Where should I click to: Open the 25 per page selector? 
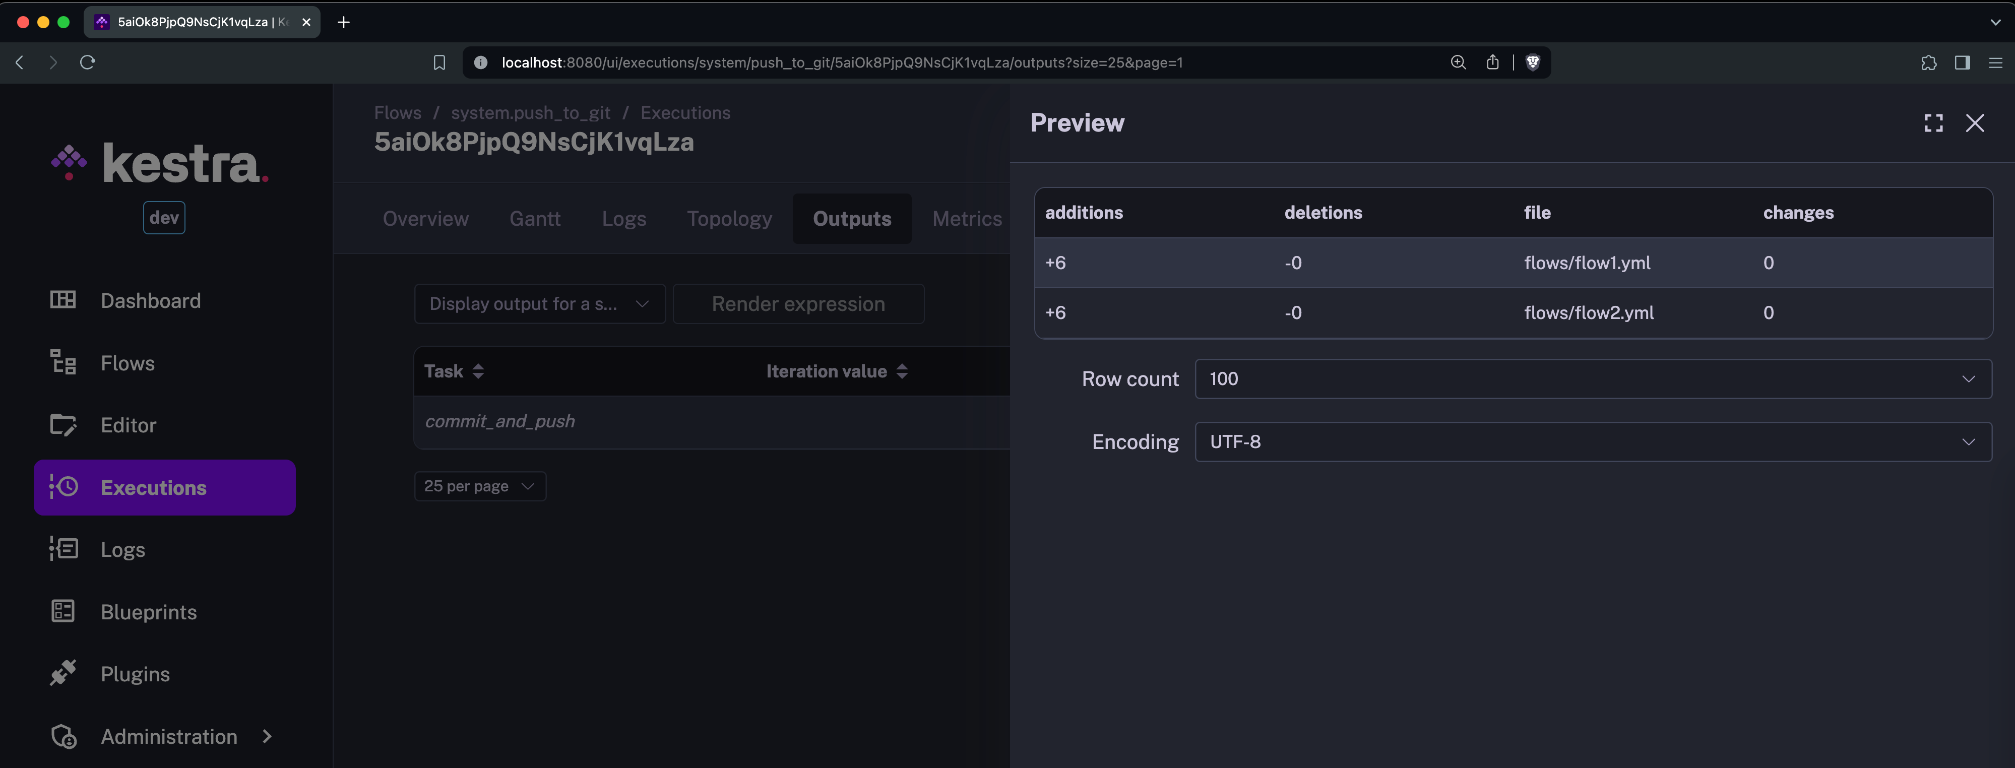pyautogui.click(x=479, y=486)
